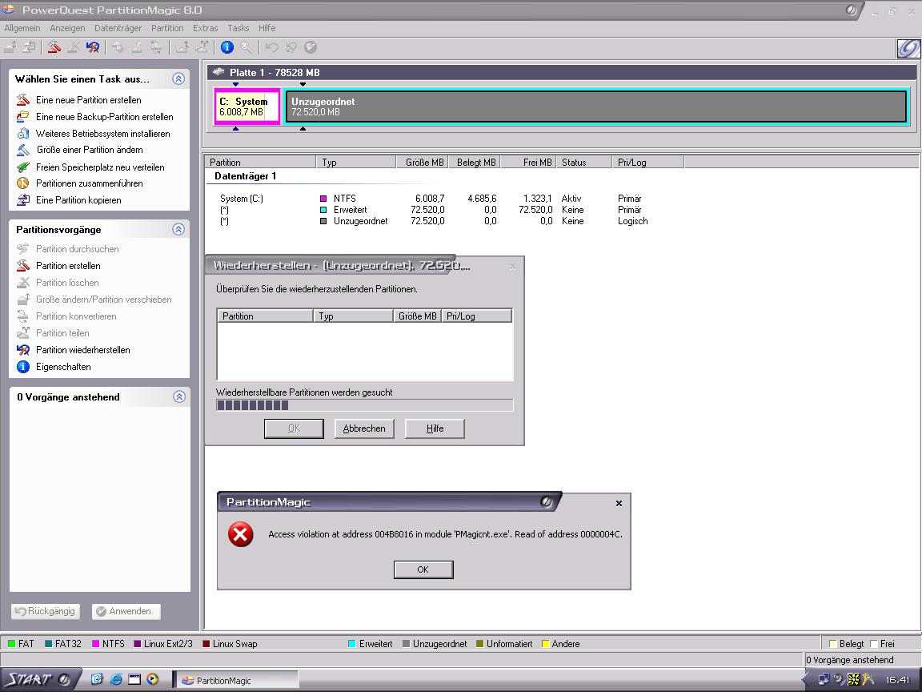Select C: System partition in disk map
The image size is (922, 692).
pyautogui.click(x=247, y=107)
